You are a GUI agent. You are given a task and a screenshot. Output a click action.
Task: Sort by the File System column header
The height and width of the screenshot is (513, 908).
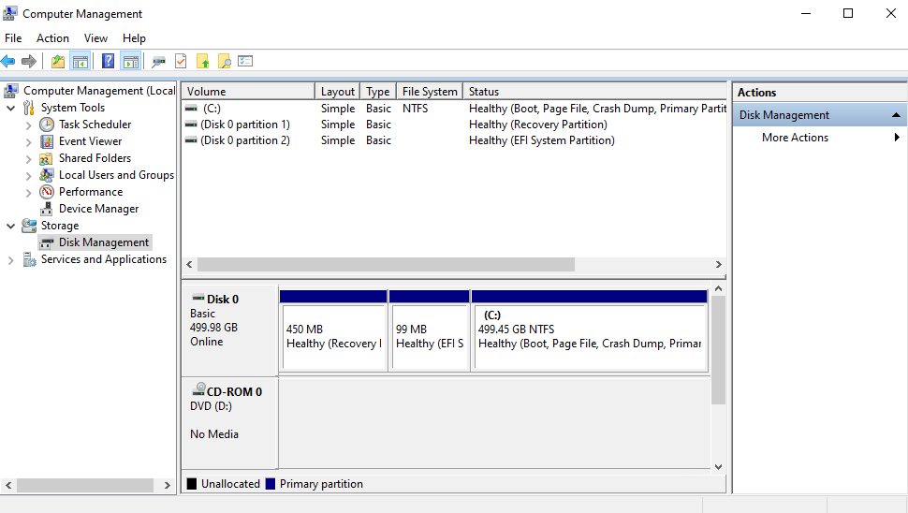click(429, 92)
